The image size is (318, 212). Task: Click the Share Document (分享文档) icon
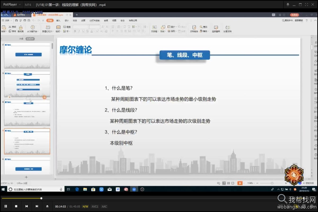pyautogui.click(x=227, y=28)
